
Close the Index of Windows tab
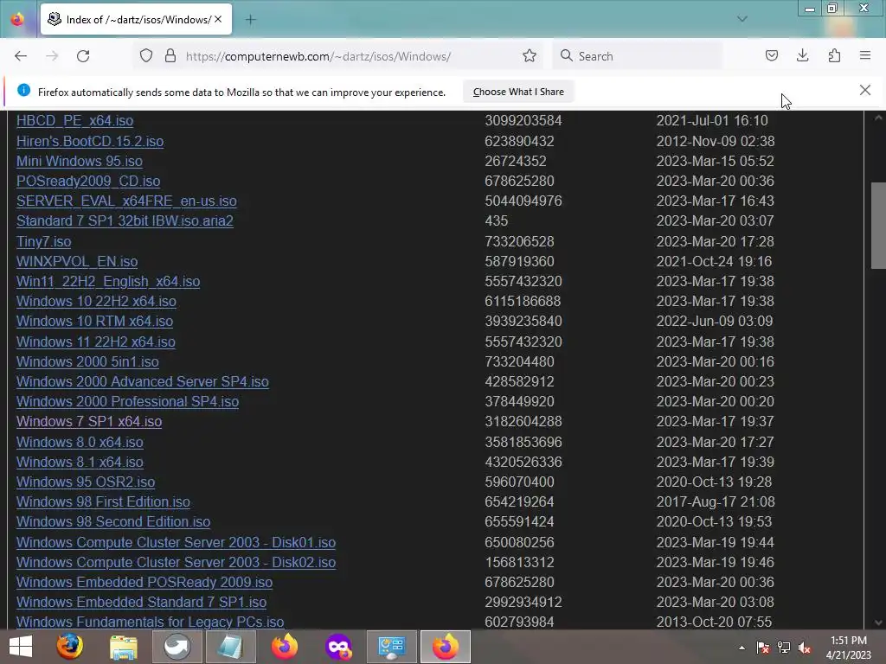[218, 19]
